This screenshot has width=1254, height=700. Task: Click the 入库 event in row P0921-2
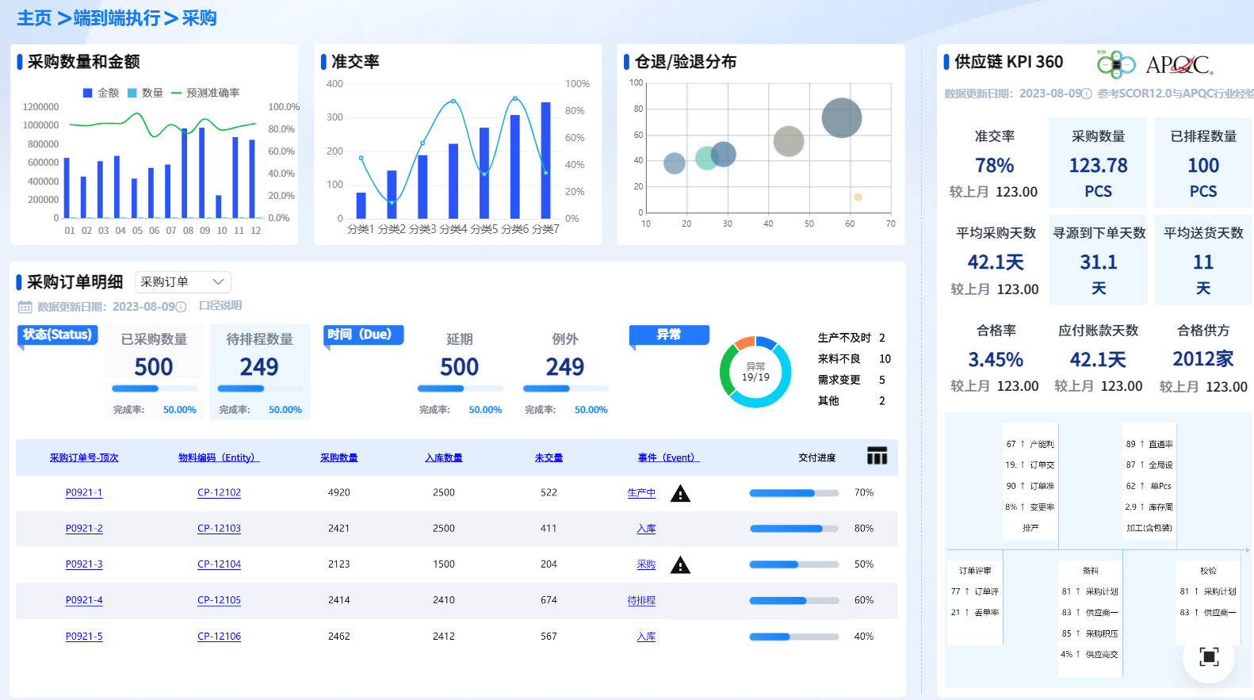click(x=646, y=529)
